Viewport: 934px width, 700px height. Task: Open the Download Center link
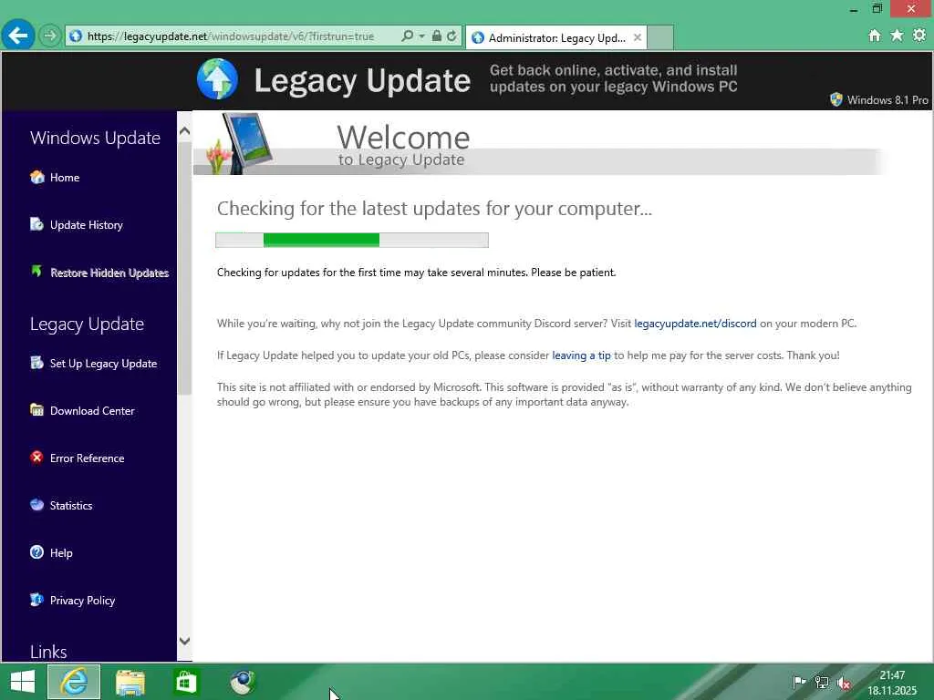[x=92, y=411]
